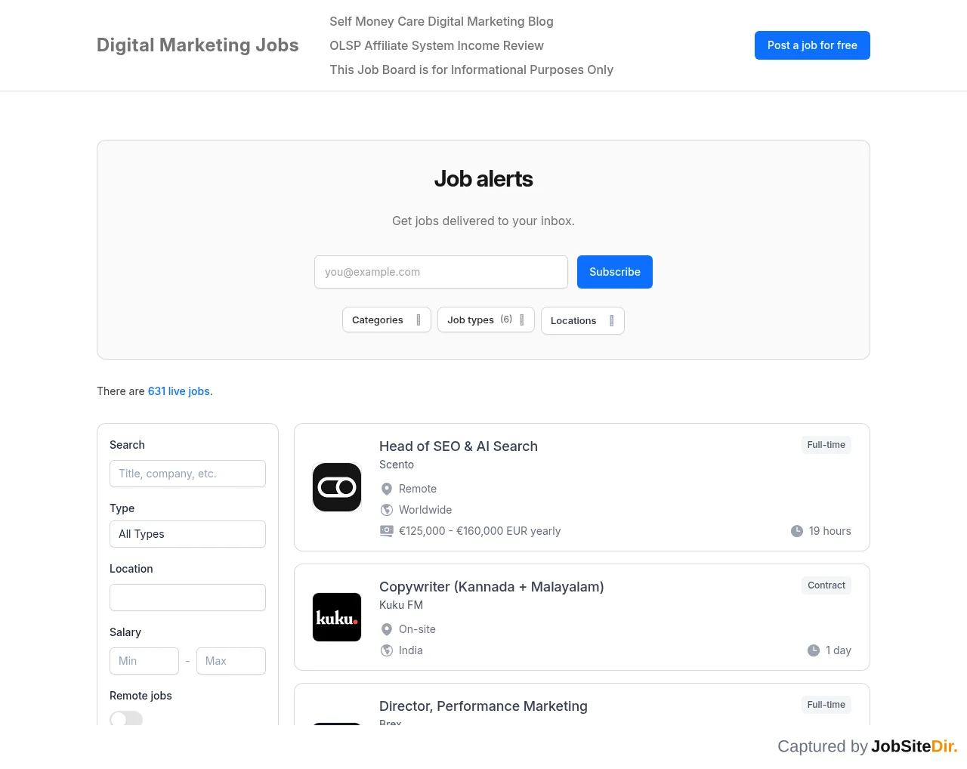
Task: Toggle the Remote jobs switch
Action: 126,718
